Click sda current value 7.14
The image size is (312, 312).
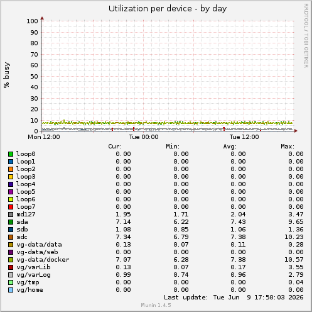coord(123,222)
